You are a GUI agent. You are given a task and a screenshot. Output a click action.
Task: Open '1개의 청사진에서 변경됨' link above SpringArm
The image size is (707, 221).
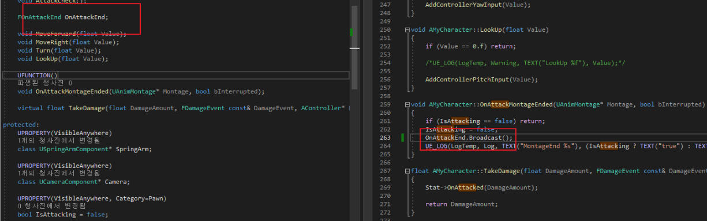coord(59,141)
